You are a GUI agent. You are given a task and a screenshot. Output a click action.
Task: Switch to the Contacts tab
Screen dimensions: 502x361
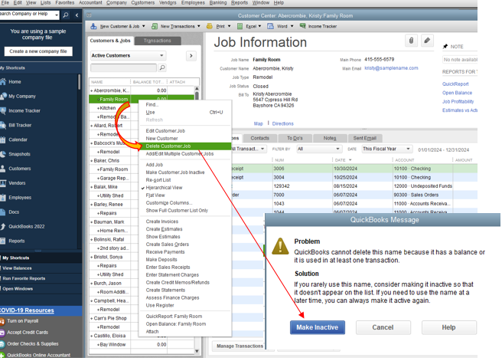(259, 138)
